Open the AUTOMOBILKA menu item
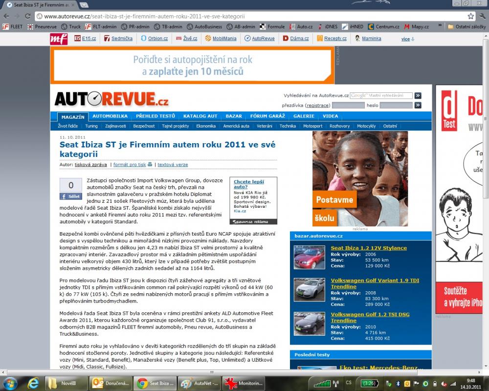 click(x=110, y=116)
